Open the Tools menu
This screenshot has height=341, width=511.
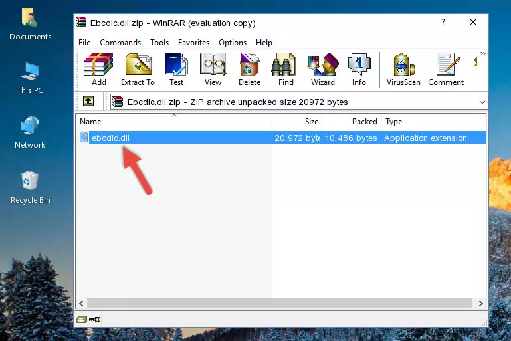(159, 43)
